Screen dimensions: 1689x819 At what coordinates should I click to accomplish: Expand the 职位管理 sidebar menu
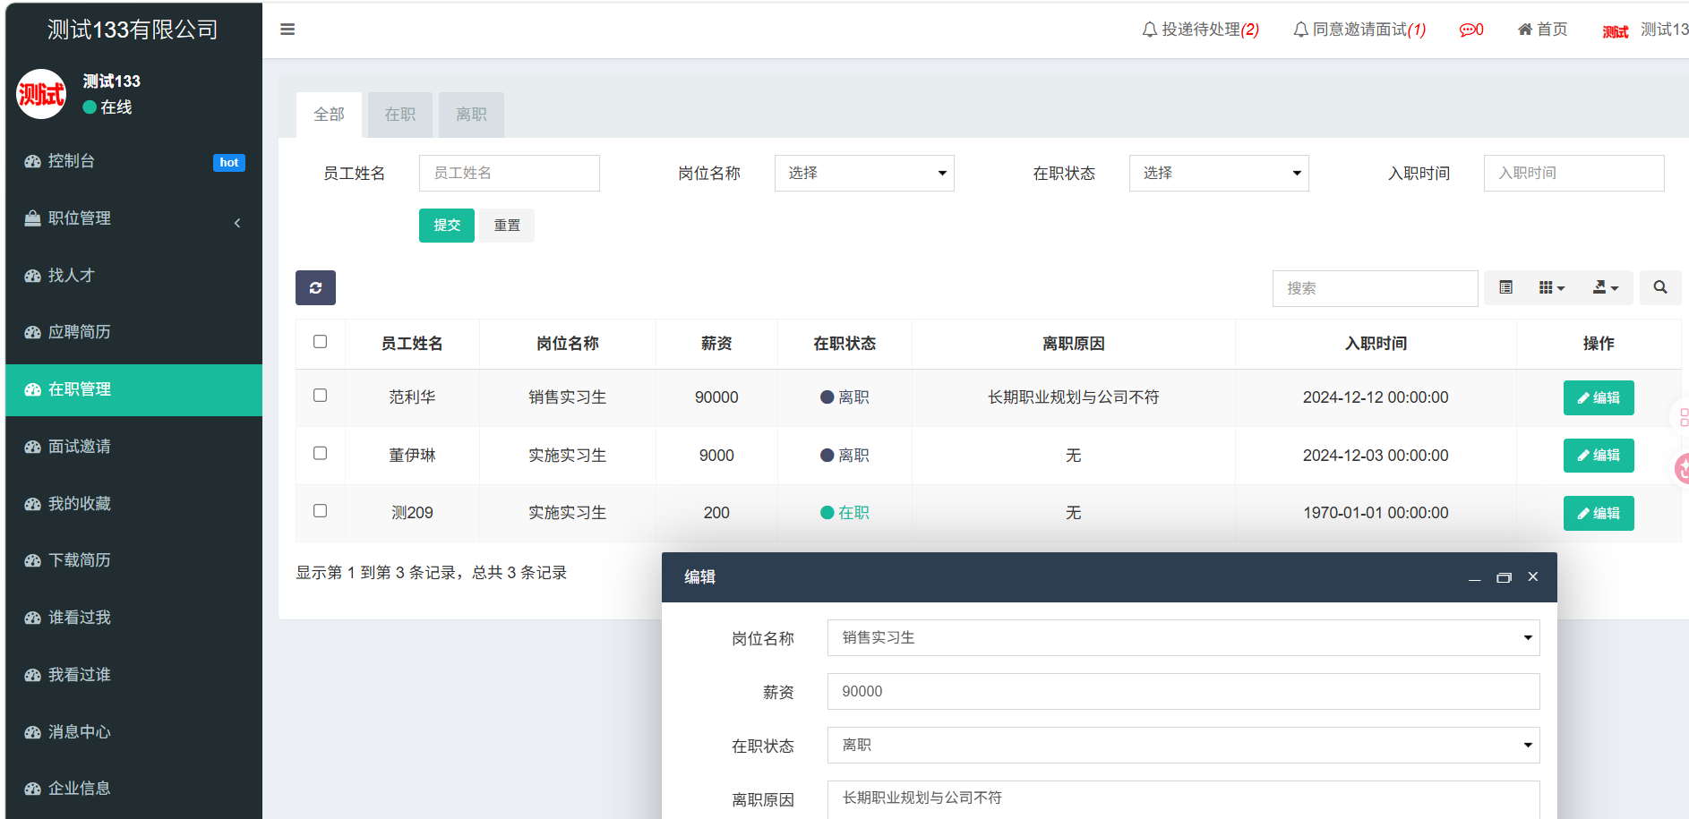coord(133,218)
